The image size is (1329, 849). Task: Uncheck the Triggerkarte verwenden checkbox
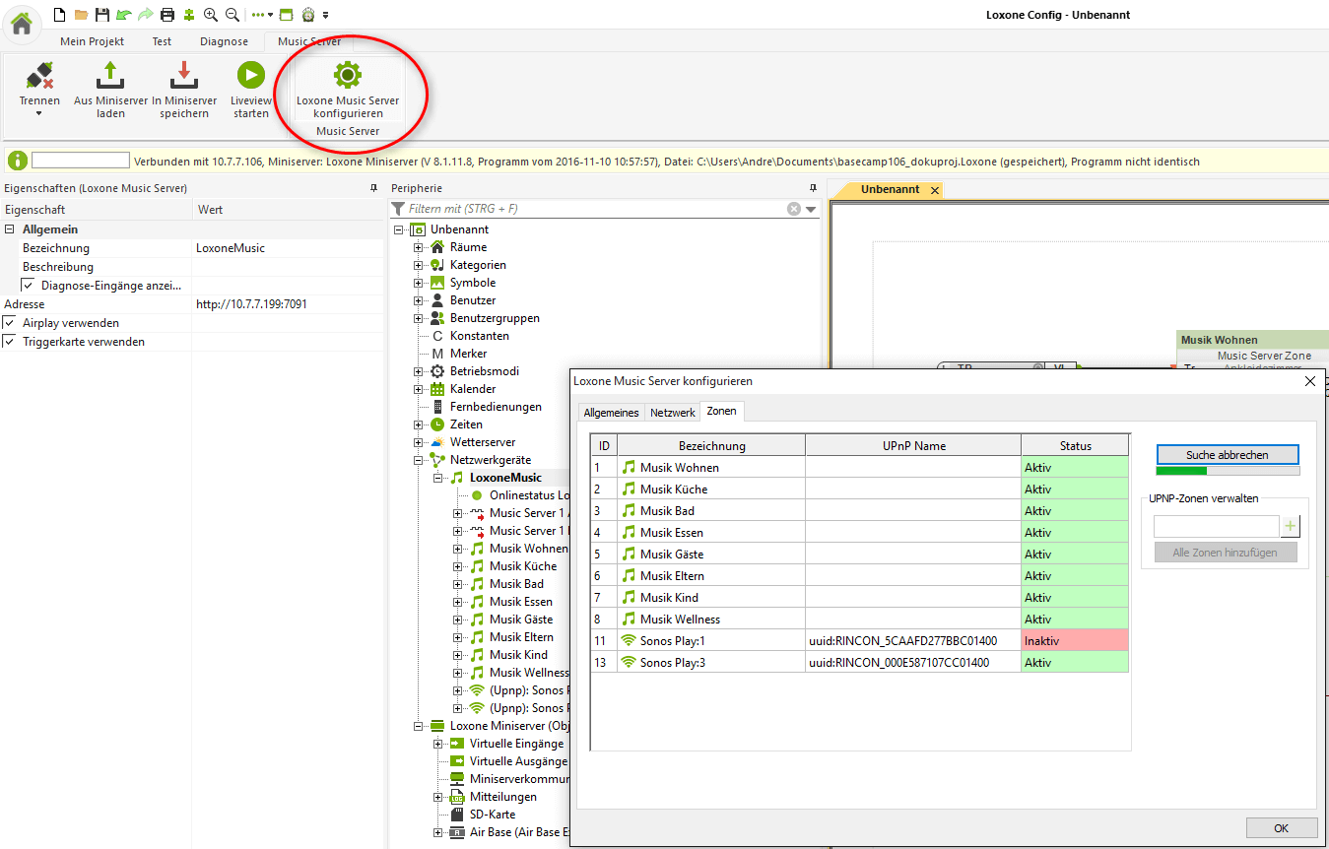point(10,342)
